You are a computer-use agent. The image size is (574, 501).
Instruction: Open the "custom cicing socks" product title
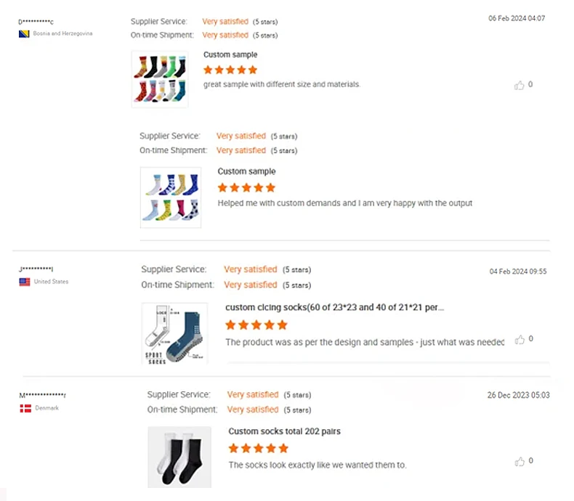[x=334, y=307]
